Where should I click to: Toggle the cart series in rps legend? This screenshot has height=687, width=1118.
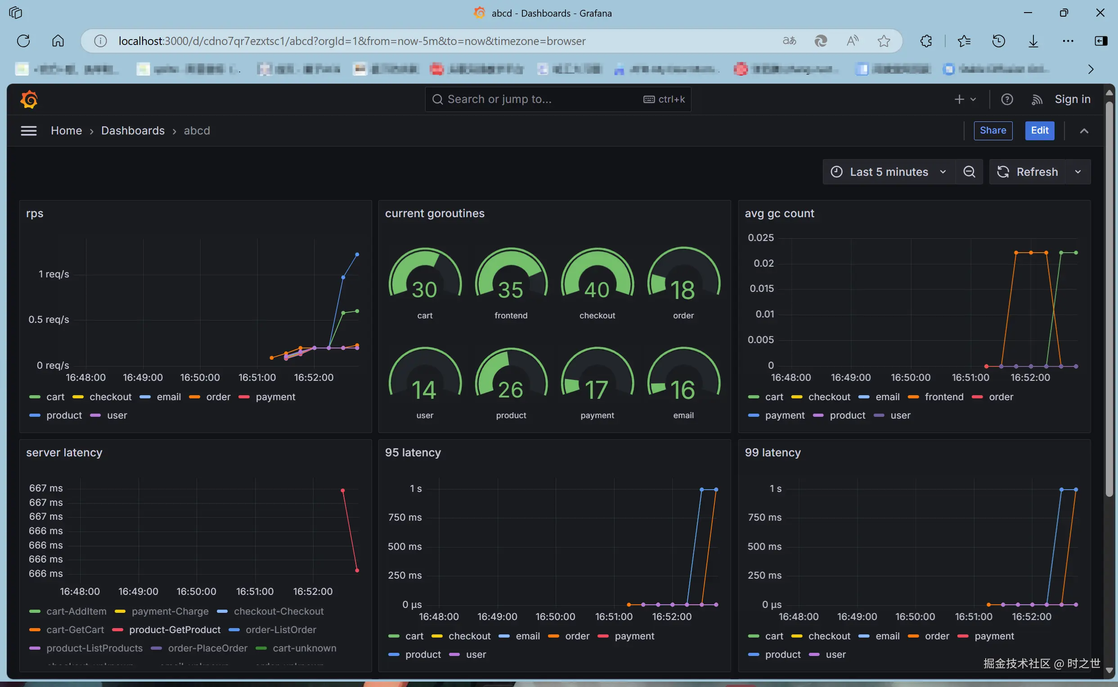pos(55,397)
